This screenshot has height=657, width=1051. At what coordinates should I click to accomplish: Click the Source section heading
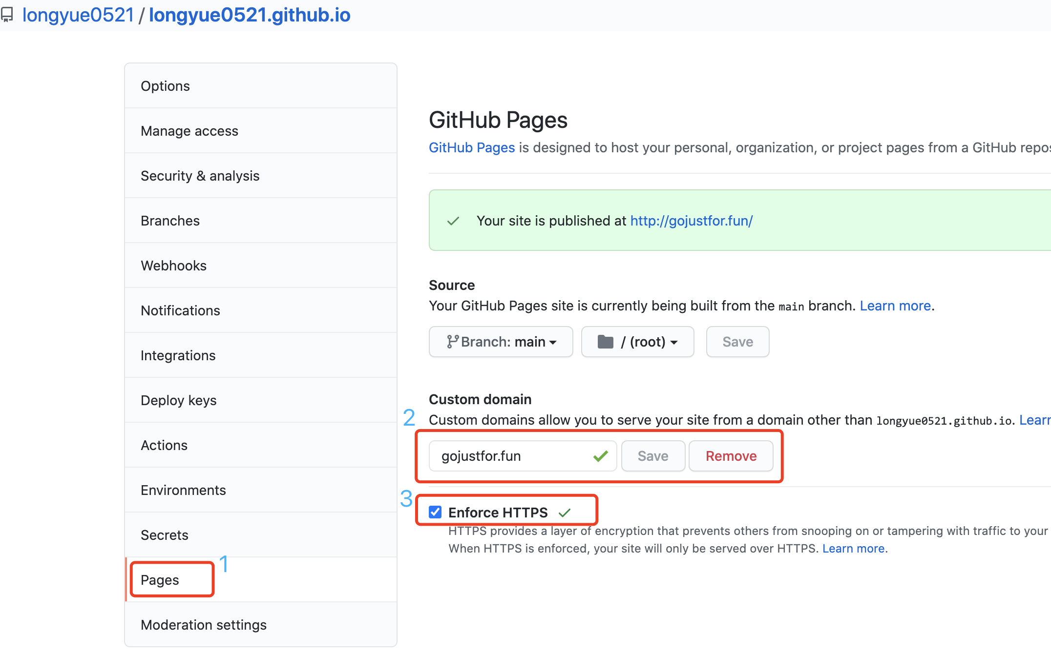452,285
